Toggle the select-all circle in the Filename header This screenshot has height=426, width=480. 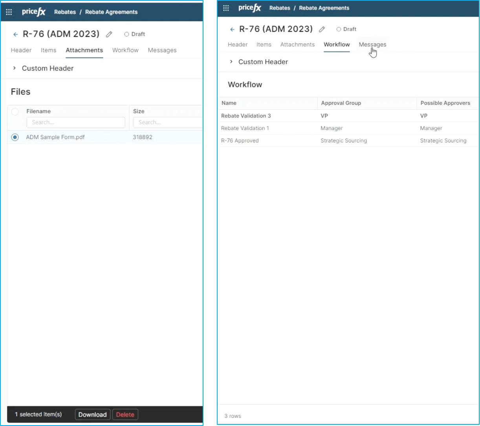tap(15, 112)
